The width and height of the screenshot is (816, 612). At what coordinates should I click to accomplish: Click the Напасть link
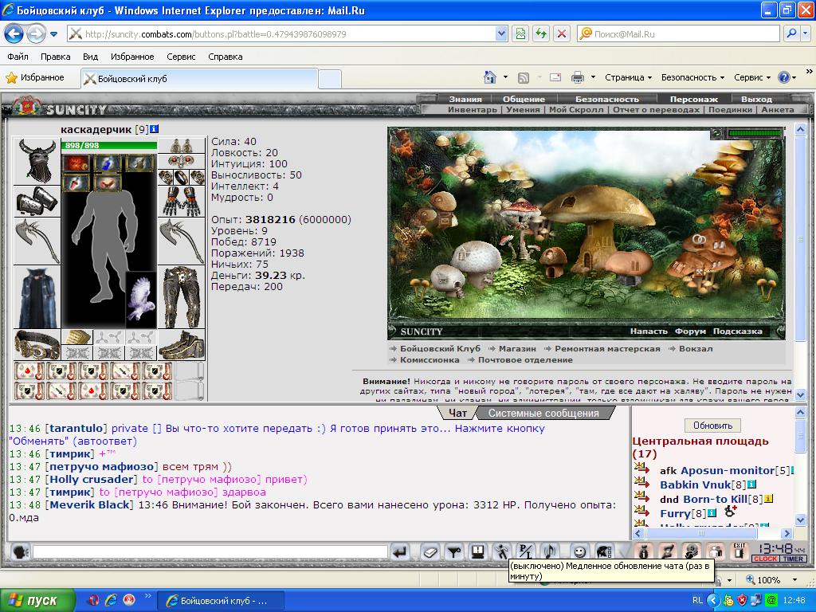pyautogui.click(x=649, y=331)
